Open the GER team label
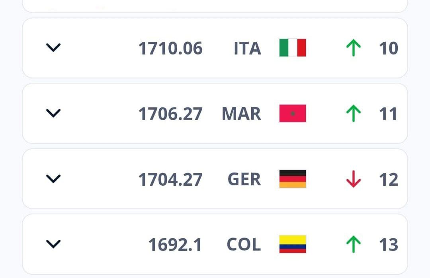 coord(244,179)
